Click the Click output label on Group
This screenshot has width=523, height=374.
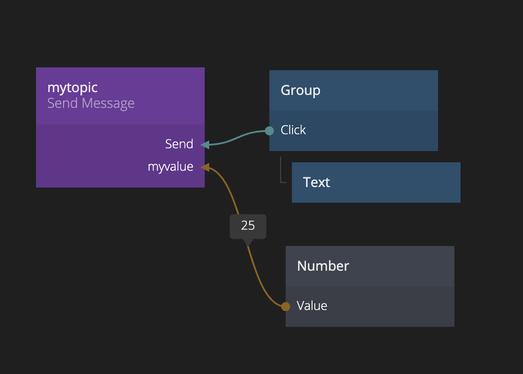click(293, 130)
